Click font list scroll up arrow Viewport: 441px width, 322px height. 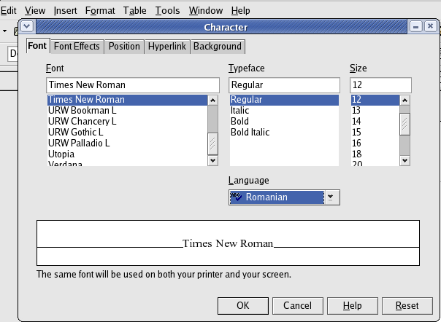click(213, 101)
